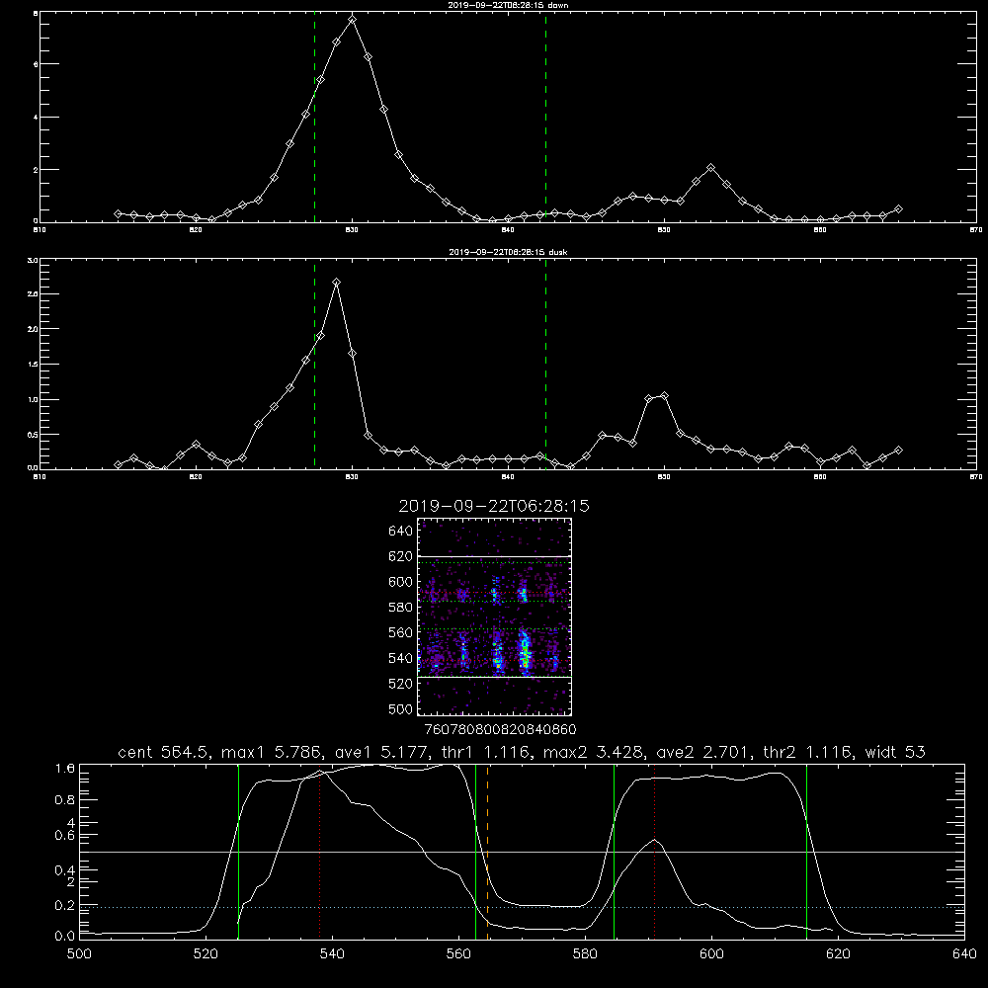Select the secondary peak diamond near 850 in dusk plot

(x=664, y=396)
